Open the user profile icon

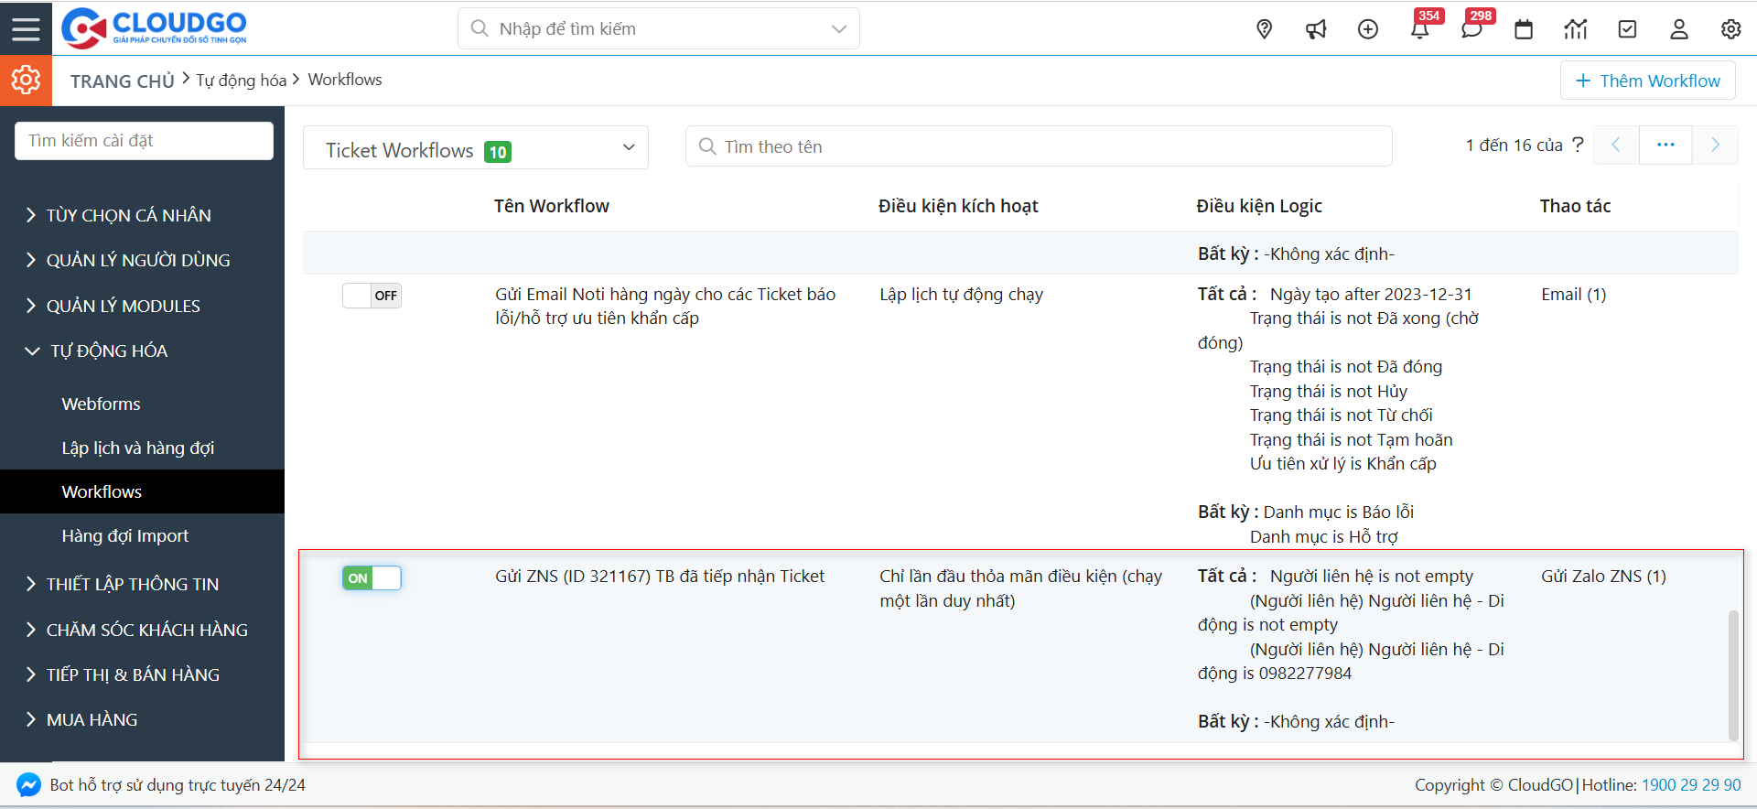(1679, 29)
